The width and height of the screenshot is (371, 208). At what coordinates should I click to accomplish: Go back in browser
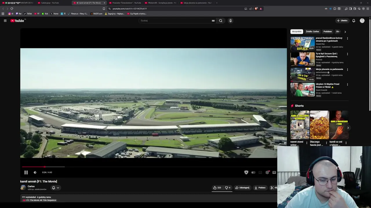point(3,9)
